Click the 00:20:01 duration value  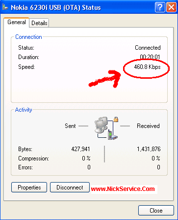click(x=150, y=57)
